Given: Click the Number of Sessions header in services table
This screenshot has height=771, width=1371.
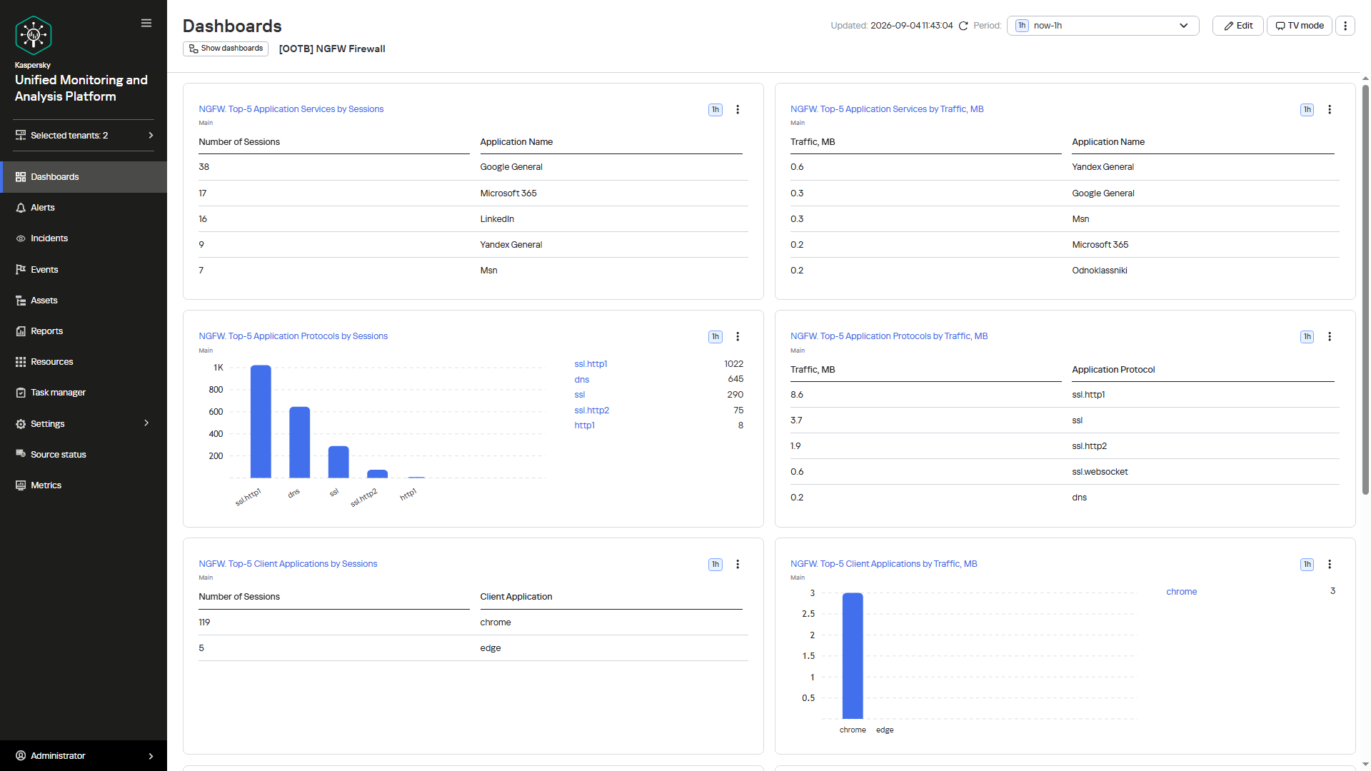Looking at the screenshot, I should (239, 142).
